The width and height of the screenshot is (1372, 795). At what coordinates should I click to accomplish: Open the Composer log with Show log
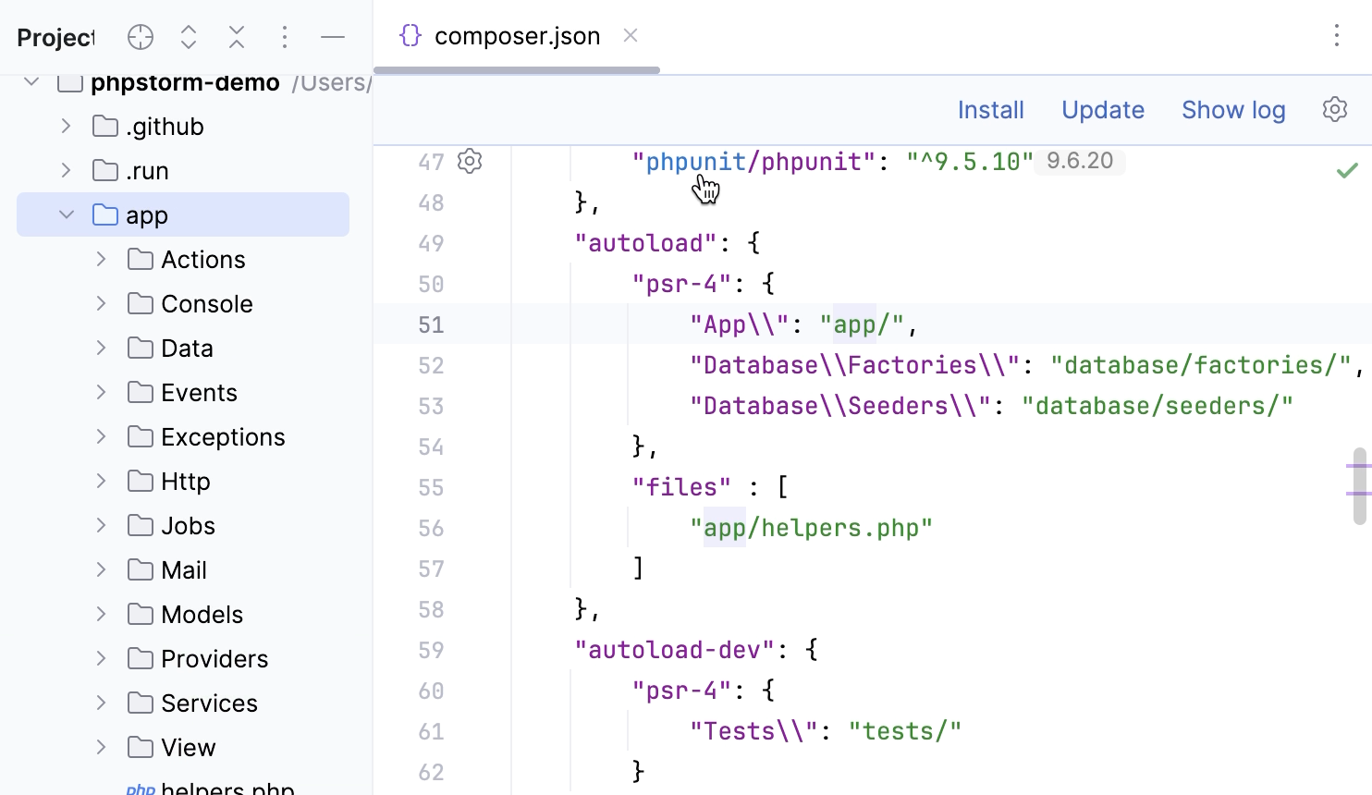point(1233,109)
